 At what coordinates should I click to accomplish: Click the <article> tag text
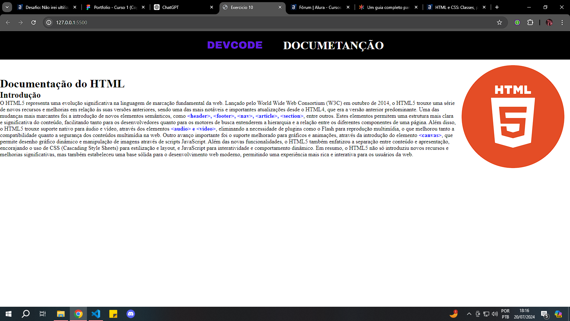[266, 116]
